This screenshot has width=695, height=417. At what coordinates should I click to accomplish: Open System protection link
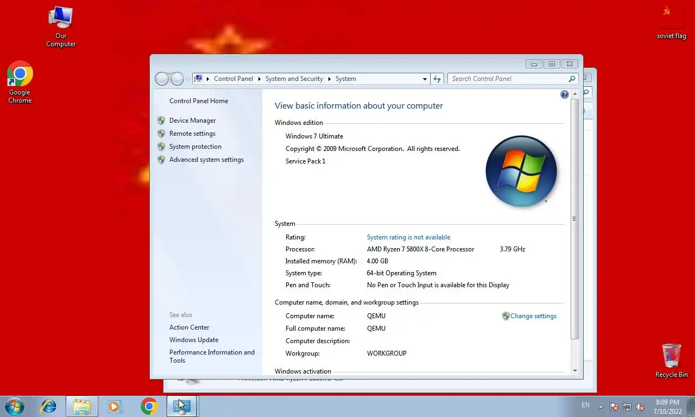pyautogui.click(x=195, y=147)
